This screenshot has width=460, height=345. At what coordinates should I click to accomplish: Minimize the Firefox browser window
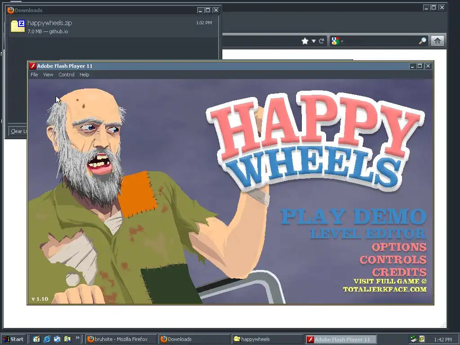pyautogui.click(x=426, y=8)
